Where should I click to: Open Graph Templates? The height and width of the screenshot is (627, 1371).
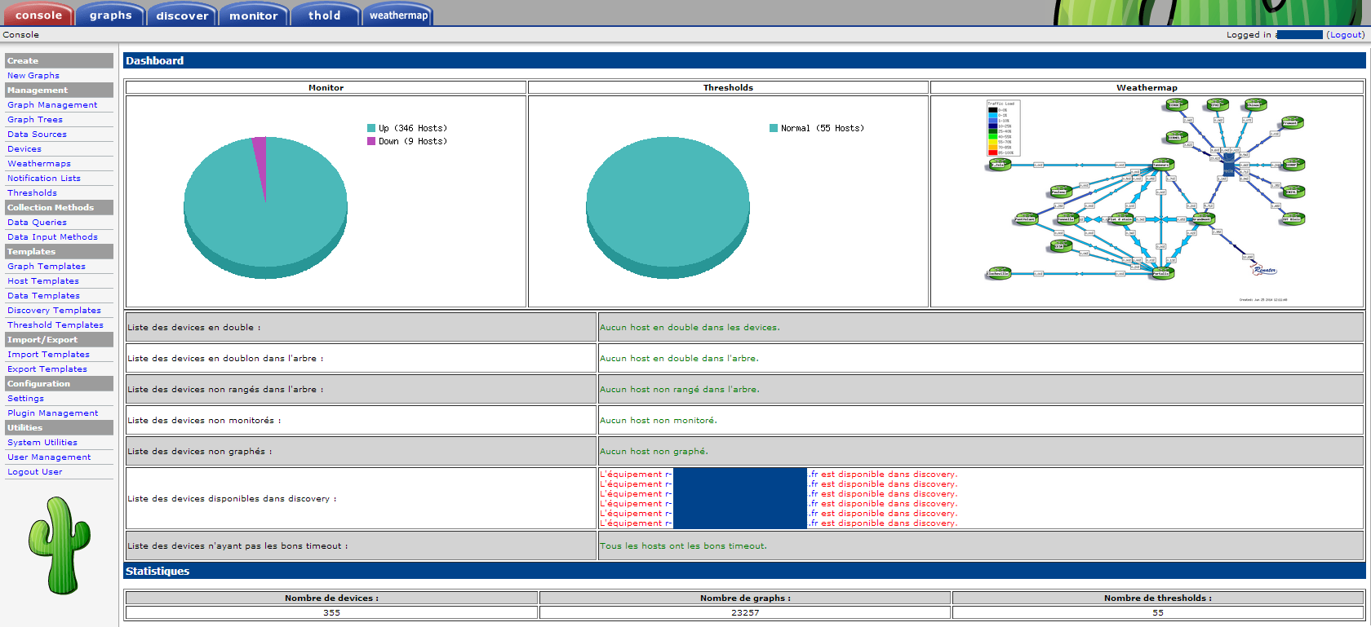pos(47,266)
